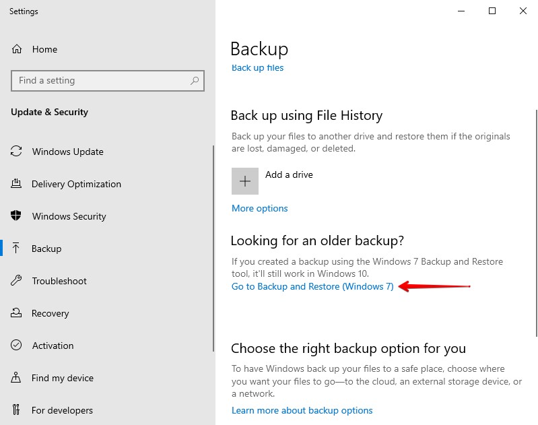538x425 pixels.
Task: Focus the Find a setting search box
Action: 107,81
